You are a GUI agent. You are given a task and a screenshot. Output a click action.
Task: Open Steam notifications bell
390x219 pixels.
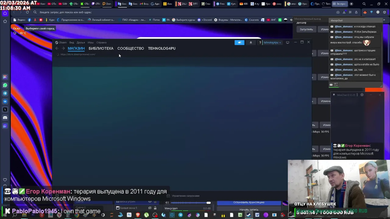251,43
